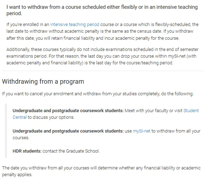
Task: Click bold "Undergraduate and postgraduate coursework students:" before "use mySI-net"
Action: pos(68,131)
